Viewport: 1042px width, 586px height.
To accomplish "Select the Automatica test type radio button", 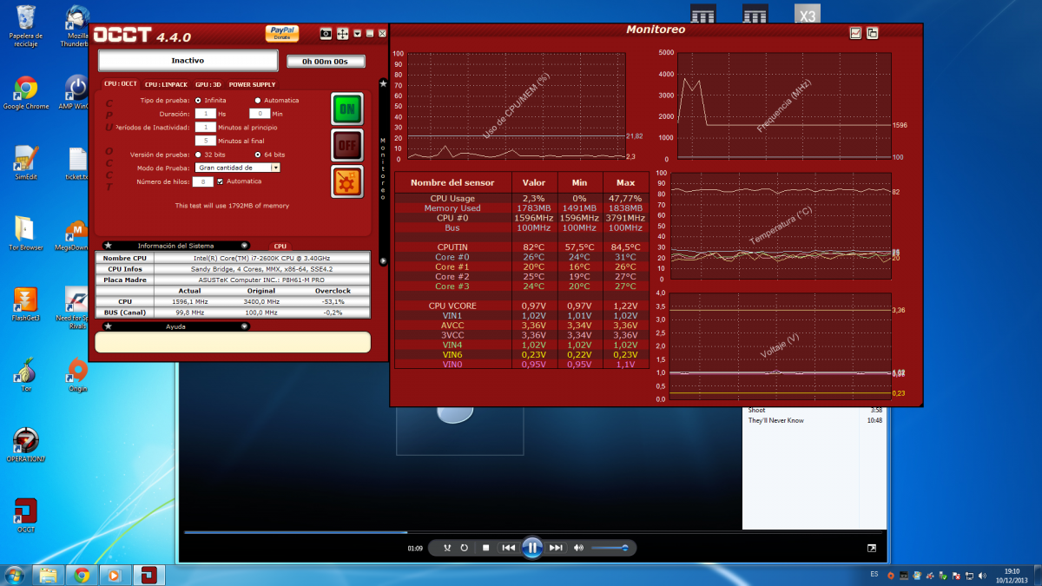I will (258, 101).
